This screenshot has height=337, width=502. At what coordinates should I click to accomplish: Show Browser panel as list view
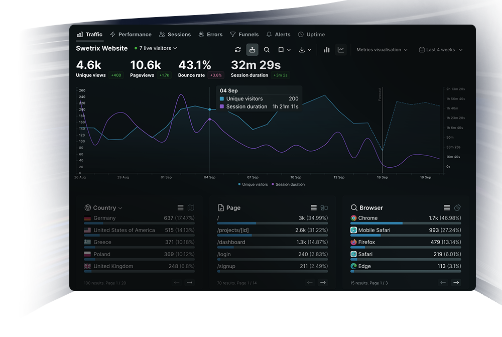point(447,207)
